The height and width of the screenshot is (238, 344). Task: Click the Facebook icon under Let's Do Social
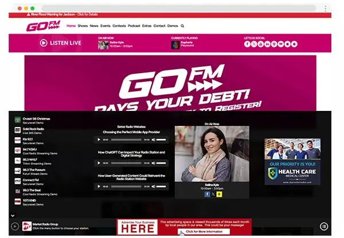click(x=248, y=44)
